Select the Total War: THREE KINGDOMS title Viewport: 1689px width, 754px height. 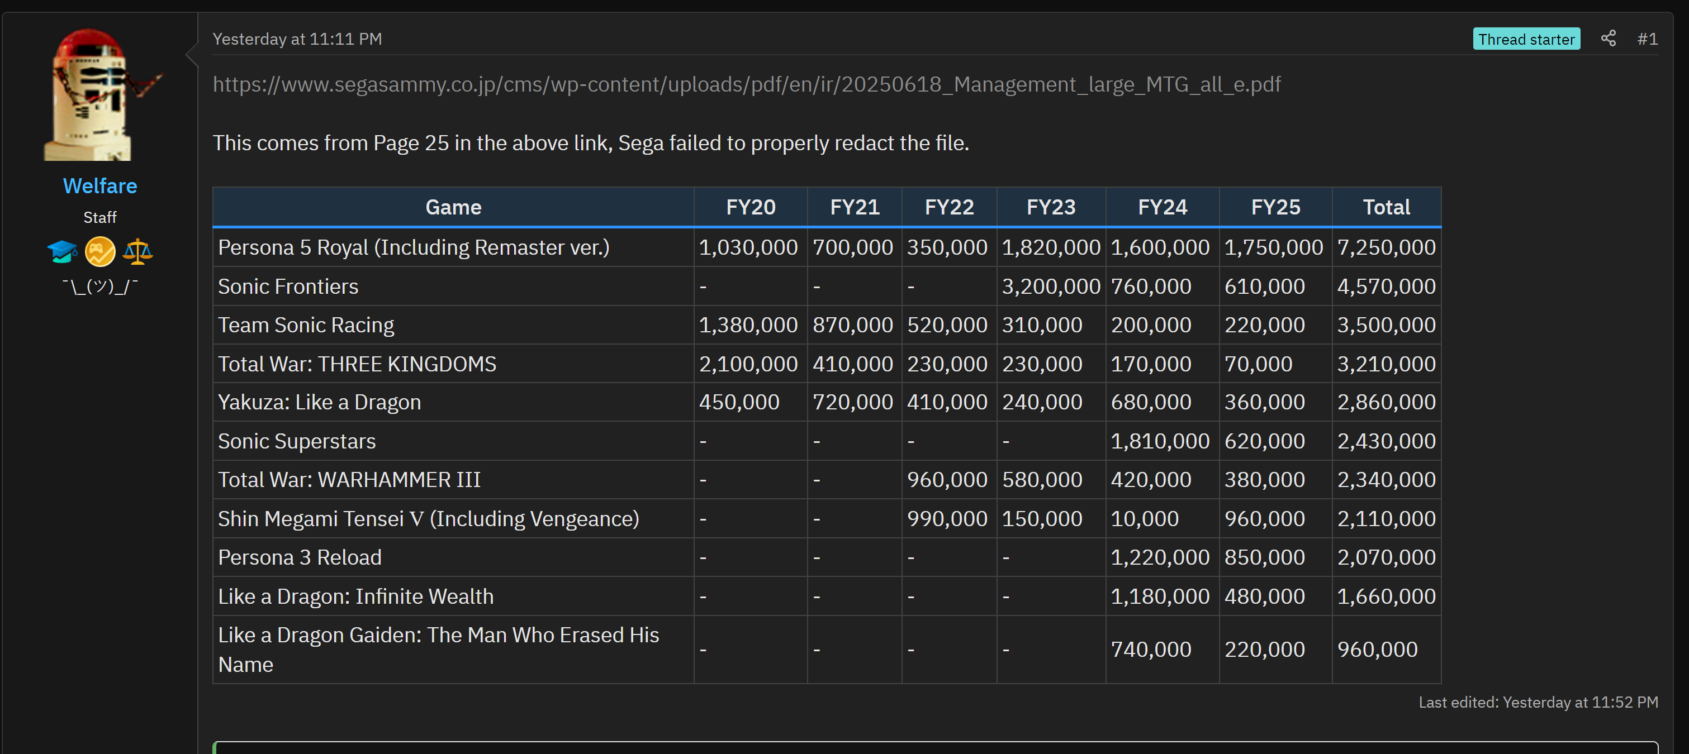357,364
